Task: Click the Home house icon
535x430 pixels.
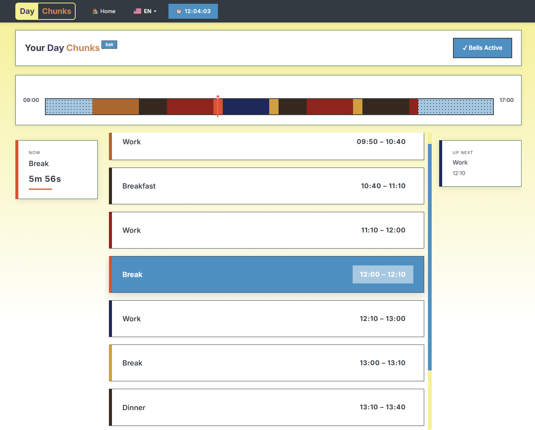Action: click(95, 11)
